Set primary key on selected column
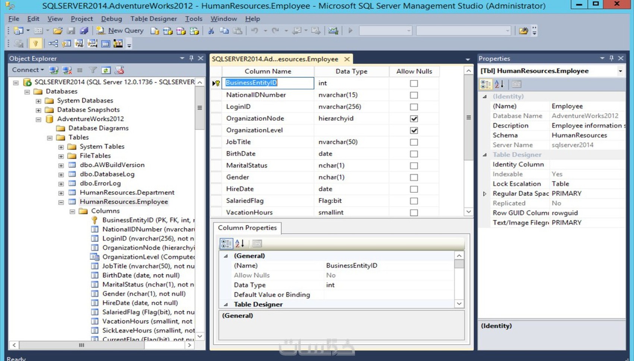This screenshot has width=634, height=361. (x=36, y=44)
